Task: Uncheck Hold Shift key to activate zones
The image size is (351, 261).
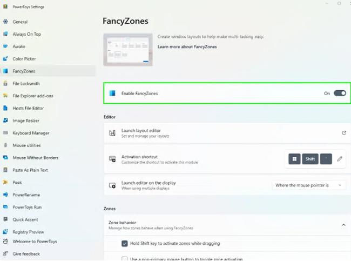Action: coord(125,244)
